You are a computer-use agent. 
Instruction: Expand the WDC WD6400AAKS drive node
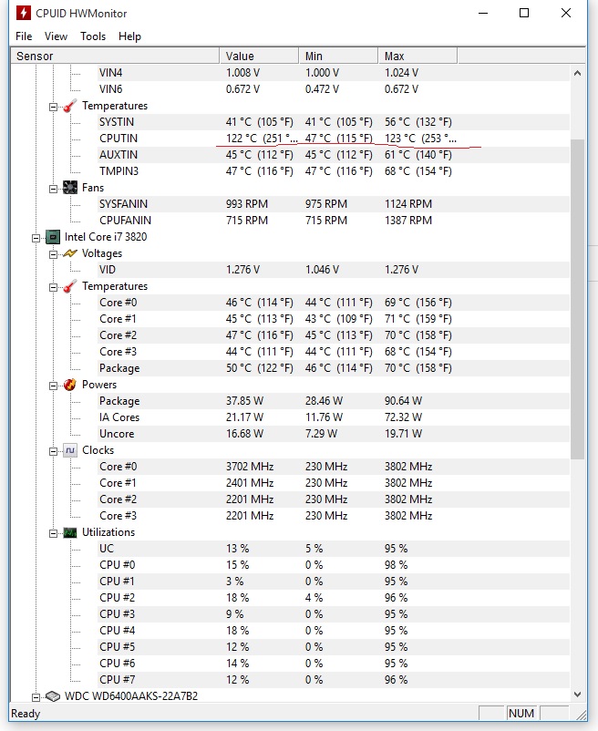pos(36,696)
